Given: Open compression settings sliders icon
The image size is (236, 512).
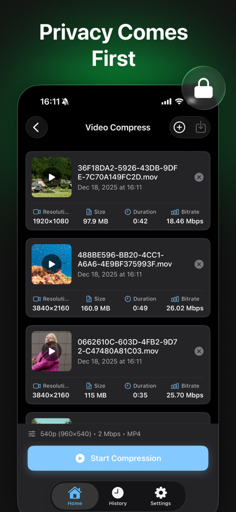Looking at the screenshot, I should 32,434.
